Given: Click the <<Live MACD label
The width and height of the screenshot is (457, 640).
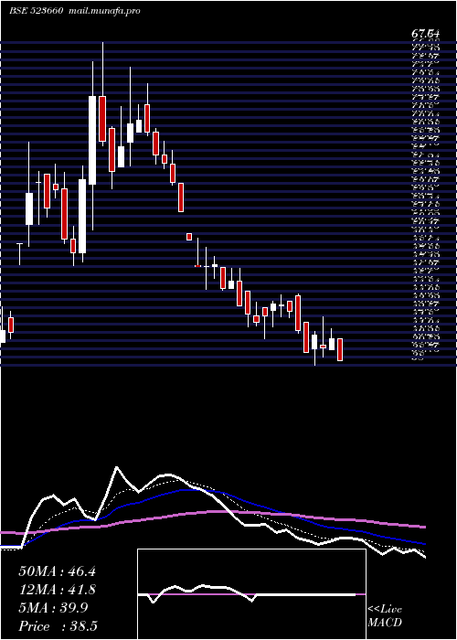Looking at the screenshot, I should tap(385, 615).
